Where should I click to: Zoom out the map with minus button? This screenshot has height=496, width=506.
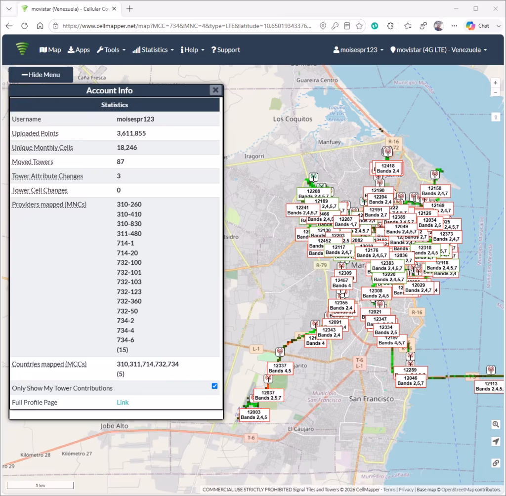coord(495,92)
